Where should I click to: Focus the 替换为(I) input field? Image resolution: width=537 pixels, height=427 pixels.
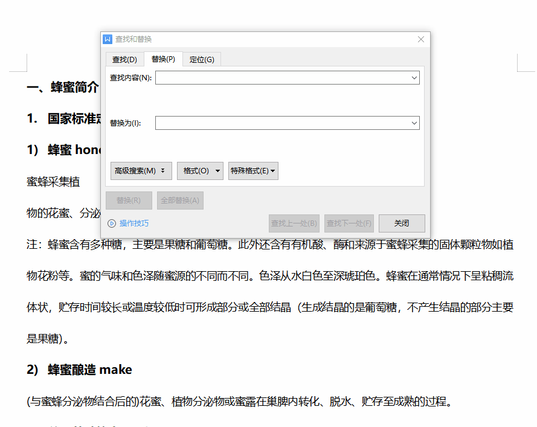tap(288, 123)
